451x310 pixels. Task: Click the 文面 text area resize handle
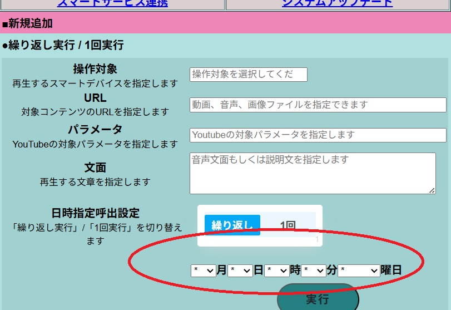point(432,190)
